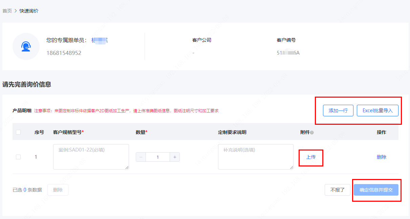410x219 pixels.
Task: Go to 首页 in the breadcrumb
Action: [7, 11]
